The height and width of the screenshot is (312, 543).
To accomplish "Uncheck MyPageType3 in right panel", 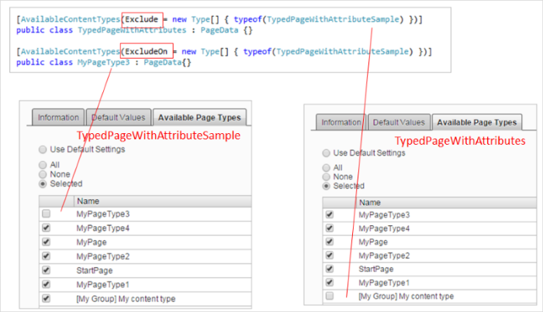I will pyautogui.click(x=330, y=214).
